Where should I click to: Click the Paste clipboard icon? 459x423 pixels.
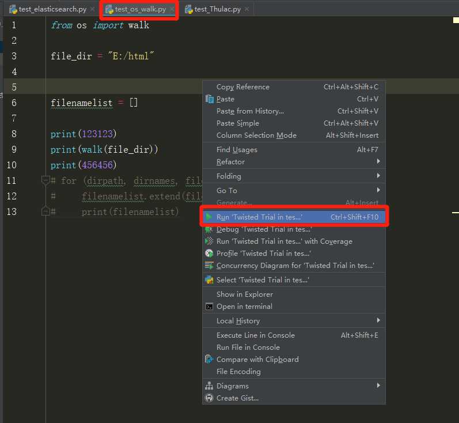tap(209, 99)
